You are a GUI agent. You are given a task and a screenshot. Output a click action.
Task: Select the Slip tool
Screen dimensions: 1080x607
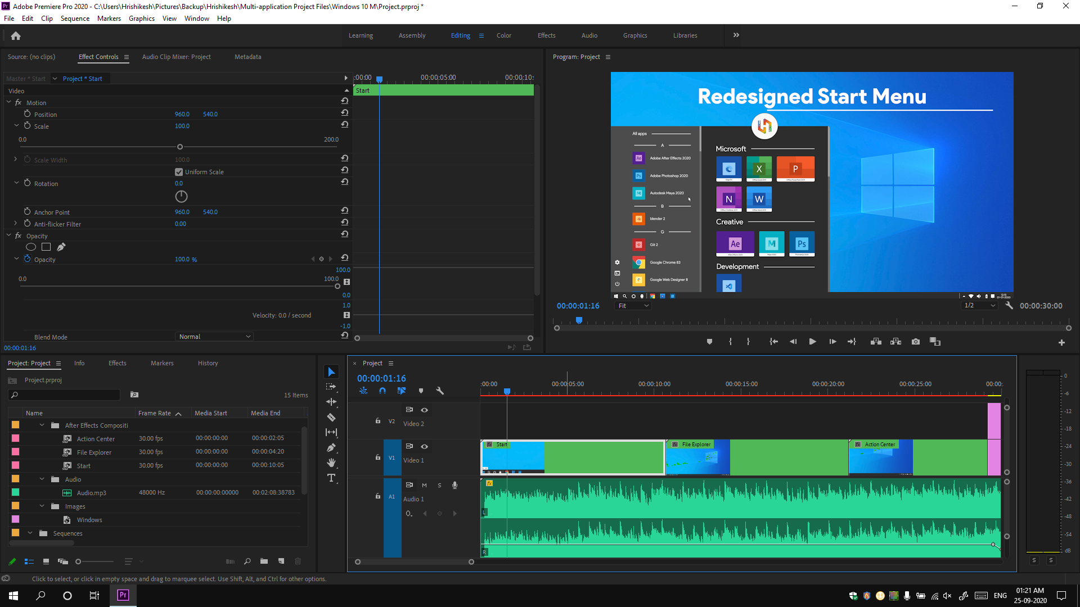(x=331, y=432)
